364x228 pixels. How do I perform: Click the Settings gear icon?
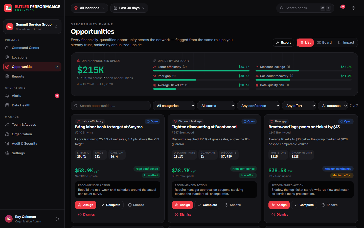[x=7, y=153]
